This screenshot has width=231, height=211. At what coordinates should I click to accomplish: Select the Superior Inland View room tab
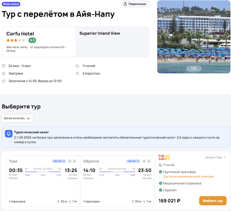(x=100, y=33)
